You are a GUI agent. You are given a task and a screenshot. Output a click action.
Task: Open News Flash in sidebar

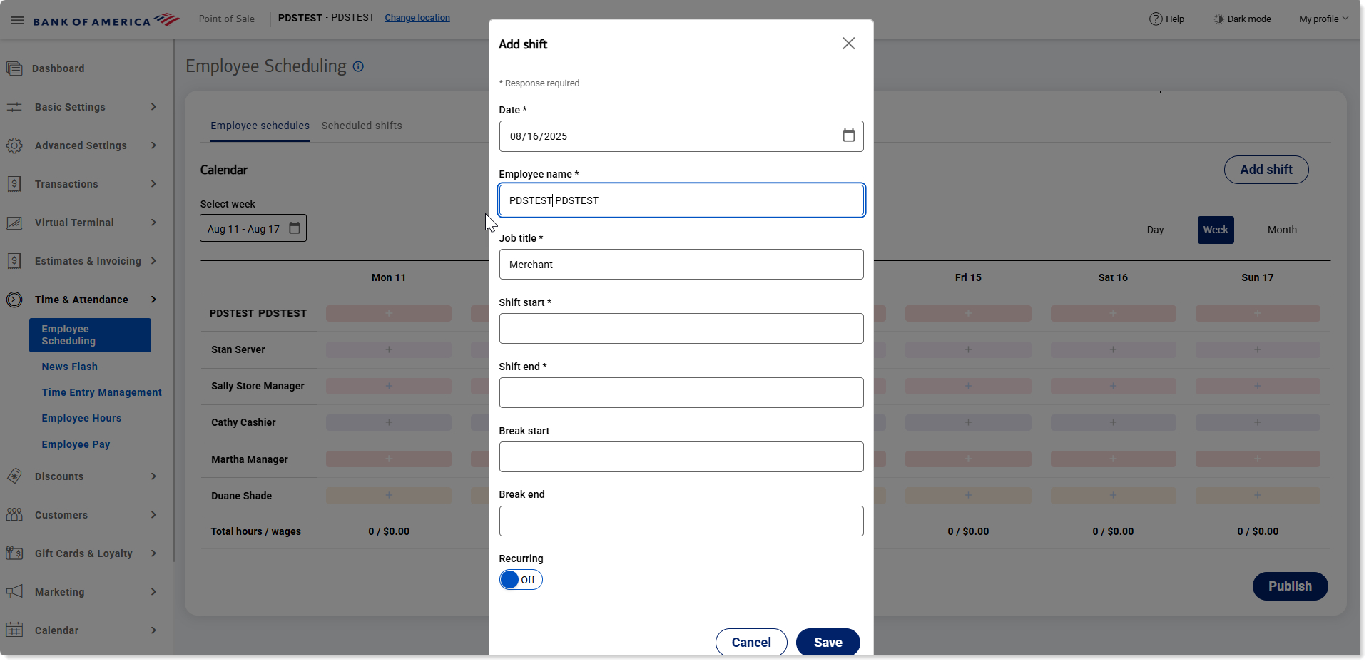(x=70, y=367)
